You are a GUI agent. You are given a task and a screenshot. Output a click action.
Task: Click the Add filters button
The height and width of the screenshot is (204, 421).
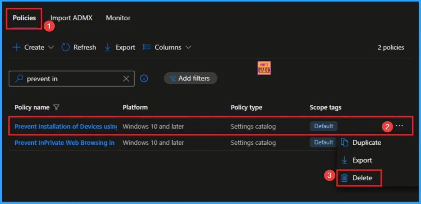tap(191, 79)
